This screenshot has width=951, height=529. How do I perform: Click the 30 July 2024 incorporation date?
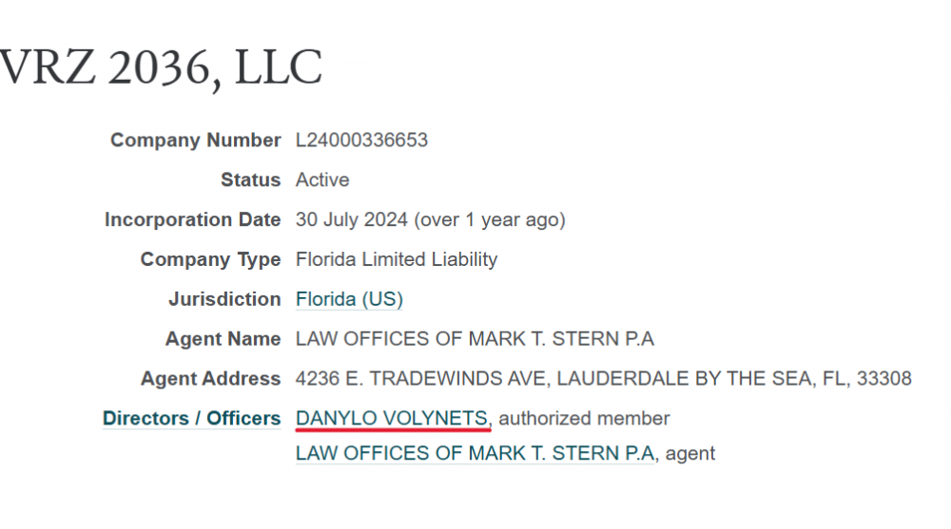353,219
